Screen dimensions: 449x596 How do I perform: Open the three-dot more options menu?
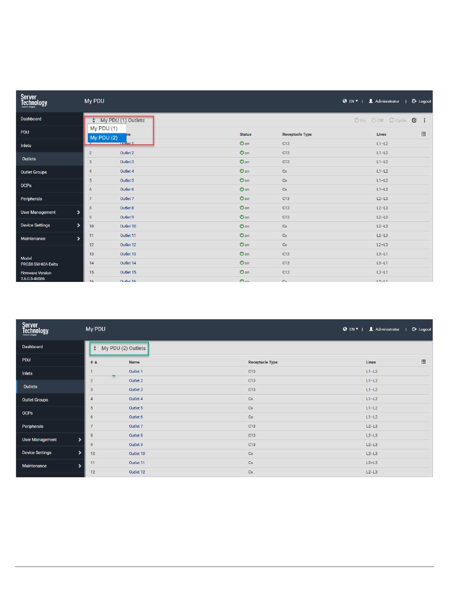424,120
